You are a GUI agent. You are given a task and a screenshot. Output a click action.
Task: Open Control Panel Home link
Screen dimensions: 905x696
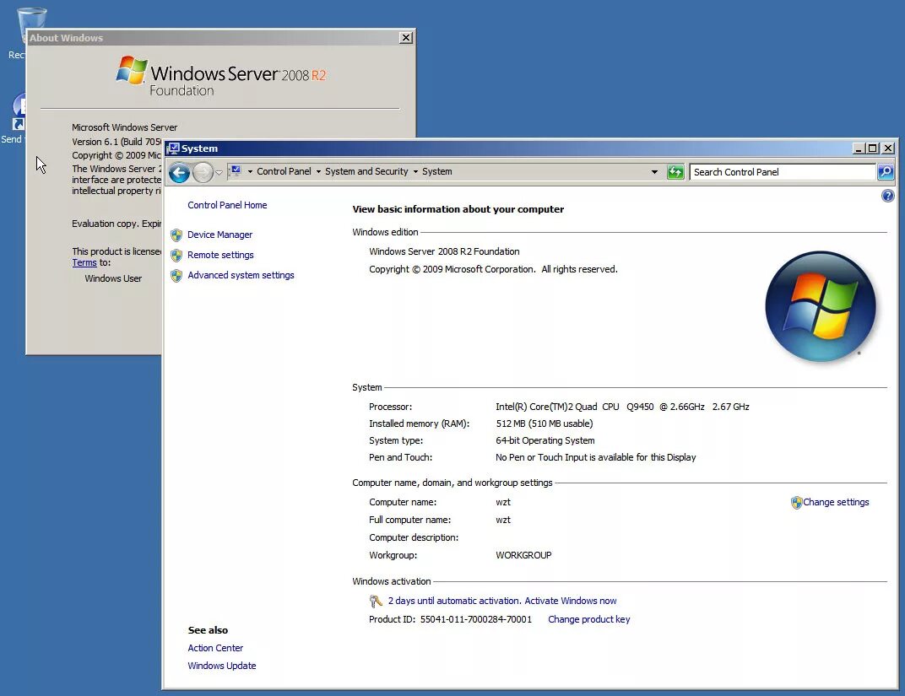[x=227, y=205]
